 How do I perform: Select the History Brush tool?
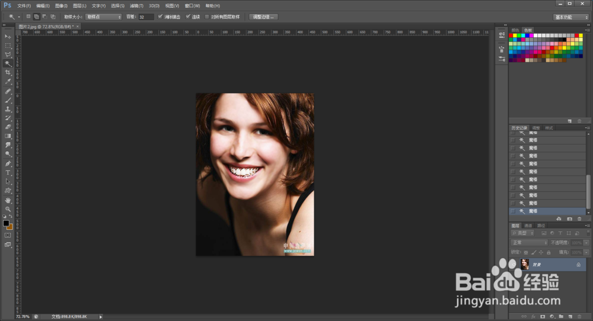[x=8, y=118]
